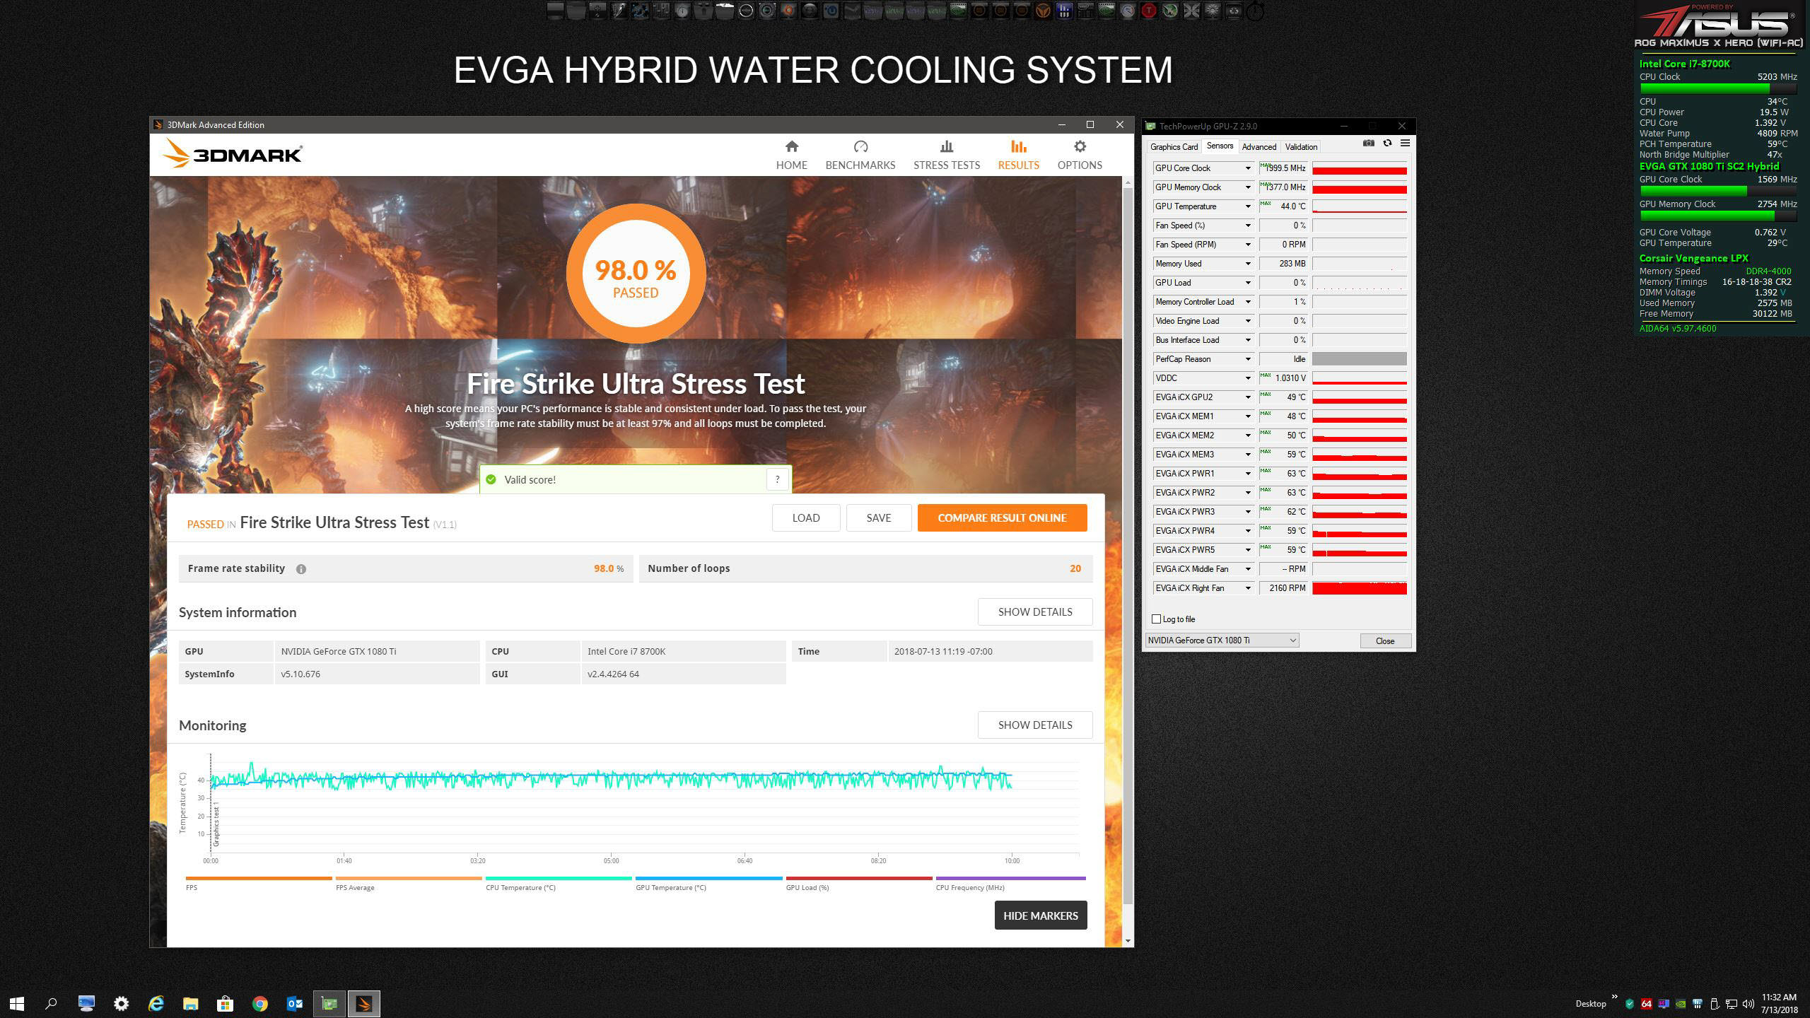This screenshot has width=1810, height=1018.
Task: Switch to the Validation tab
Action: coord(1301,147)
